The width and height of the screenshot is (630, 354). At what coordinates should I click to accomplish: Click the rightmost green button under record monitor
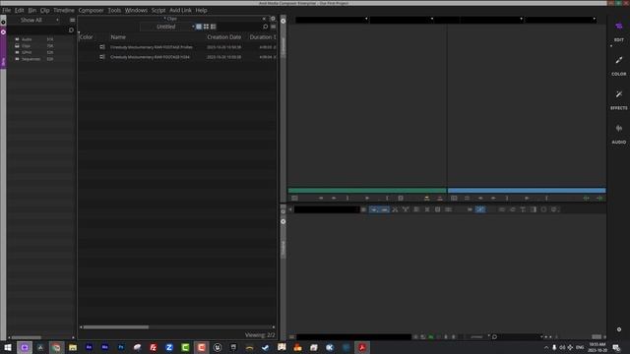point(599,198)
